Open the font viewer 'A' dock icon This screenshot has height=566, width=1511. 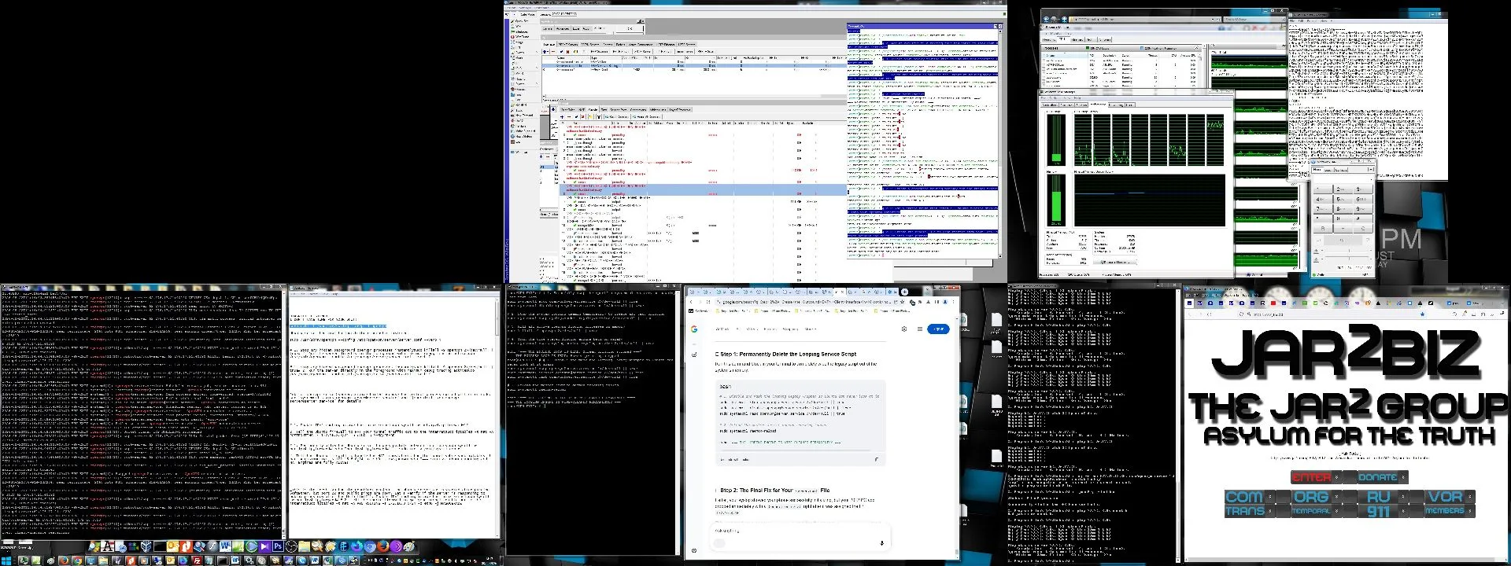pyautogui.click(x=108, y=546)
